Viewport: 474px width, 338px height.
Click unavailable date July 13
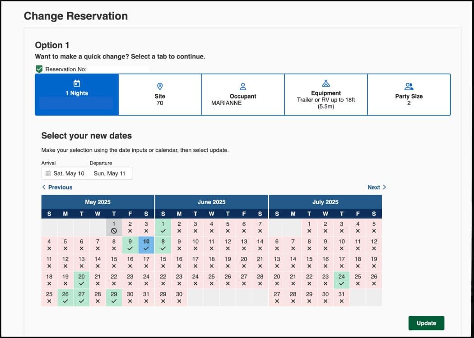(x=277, y=263)
